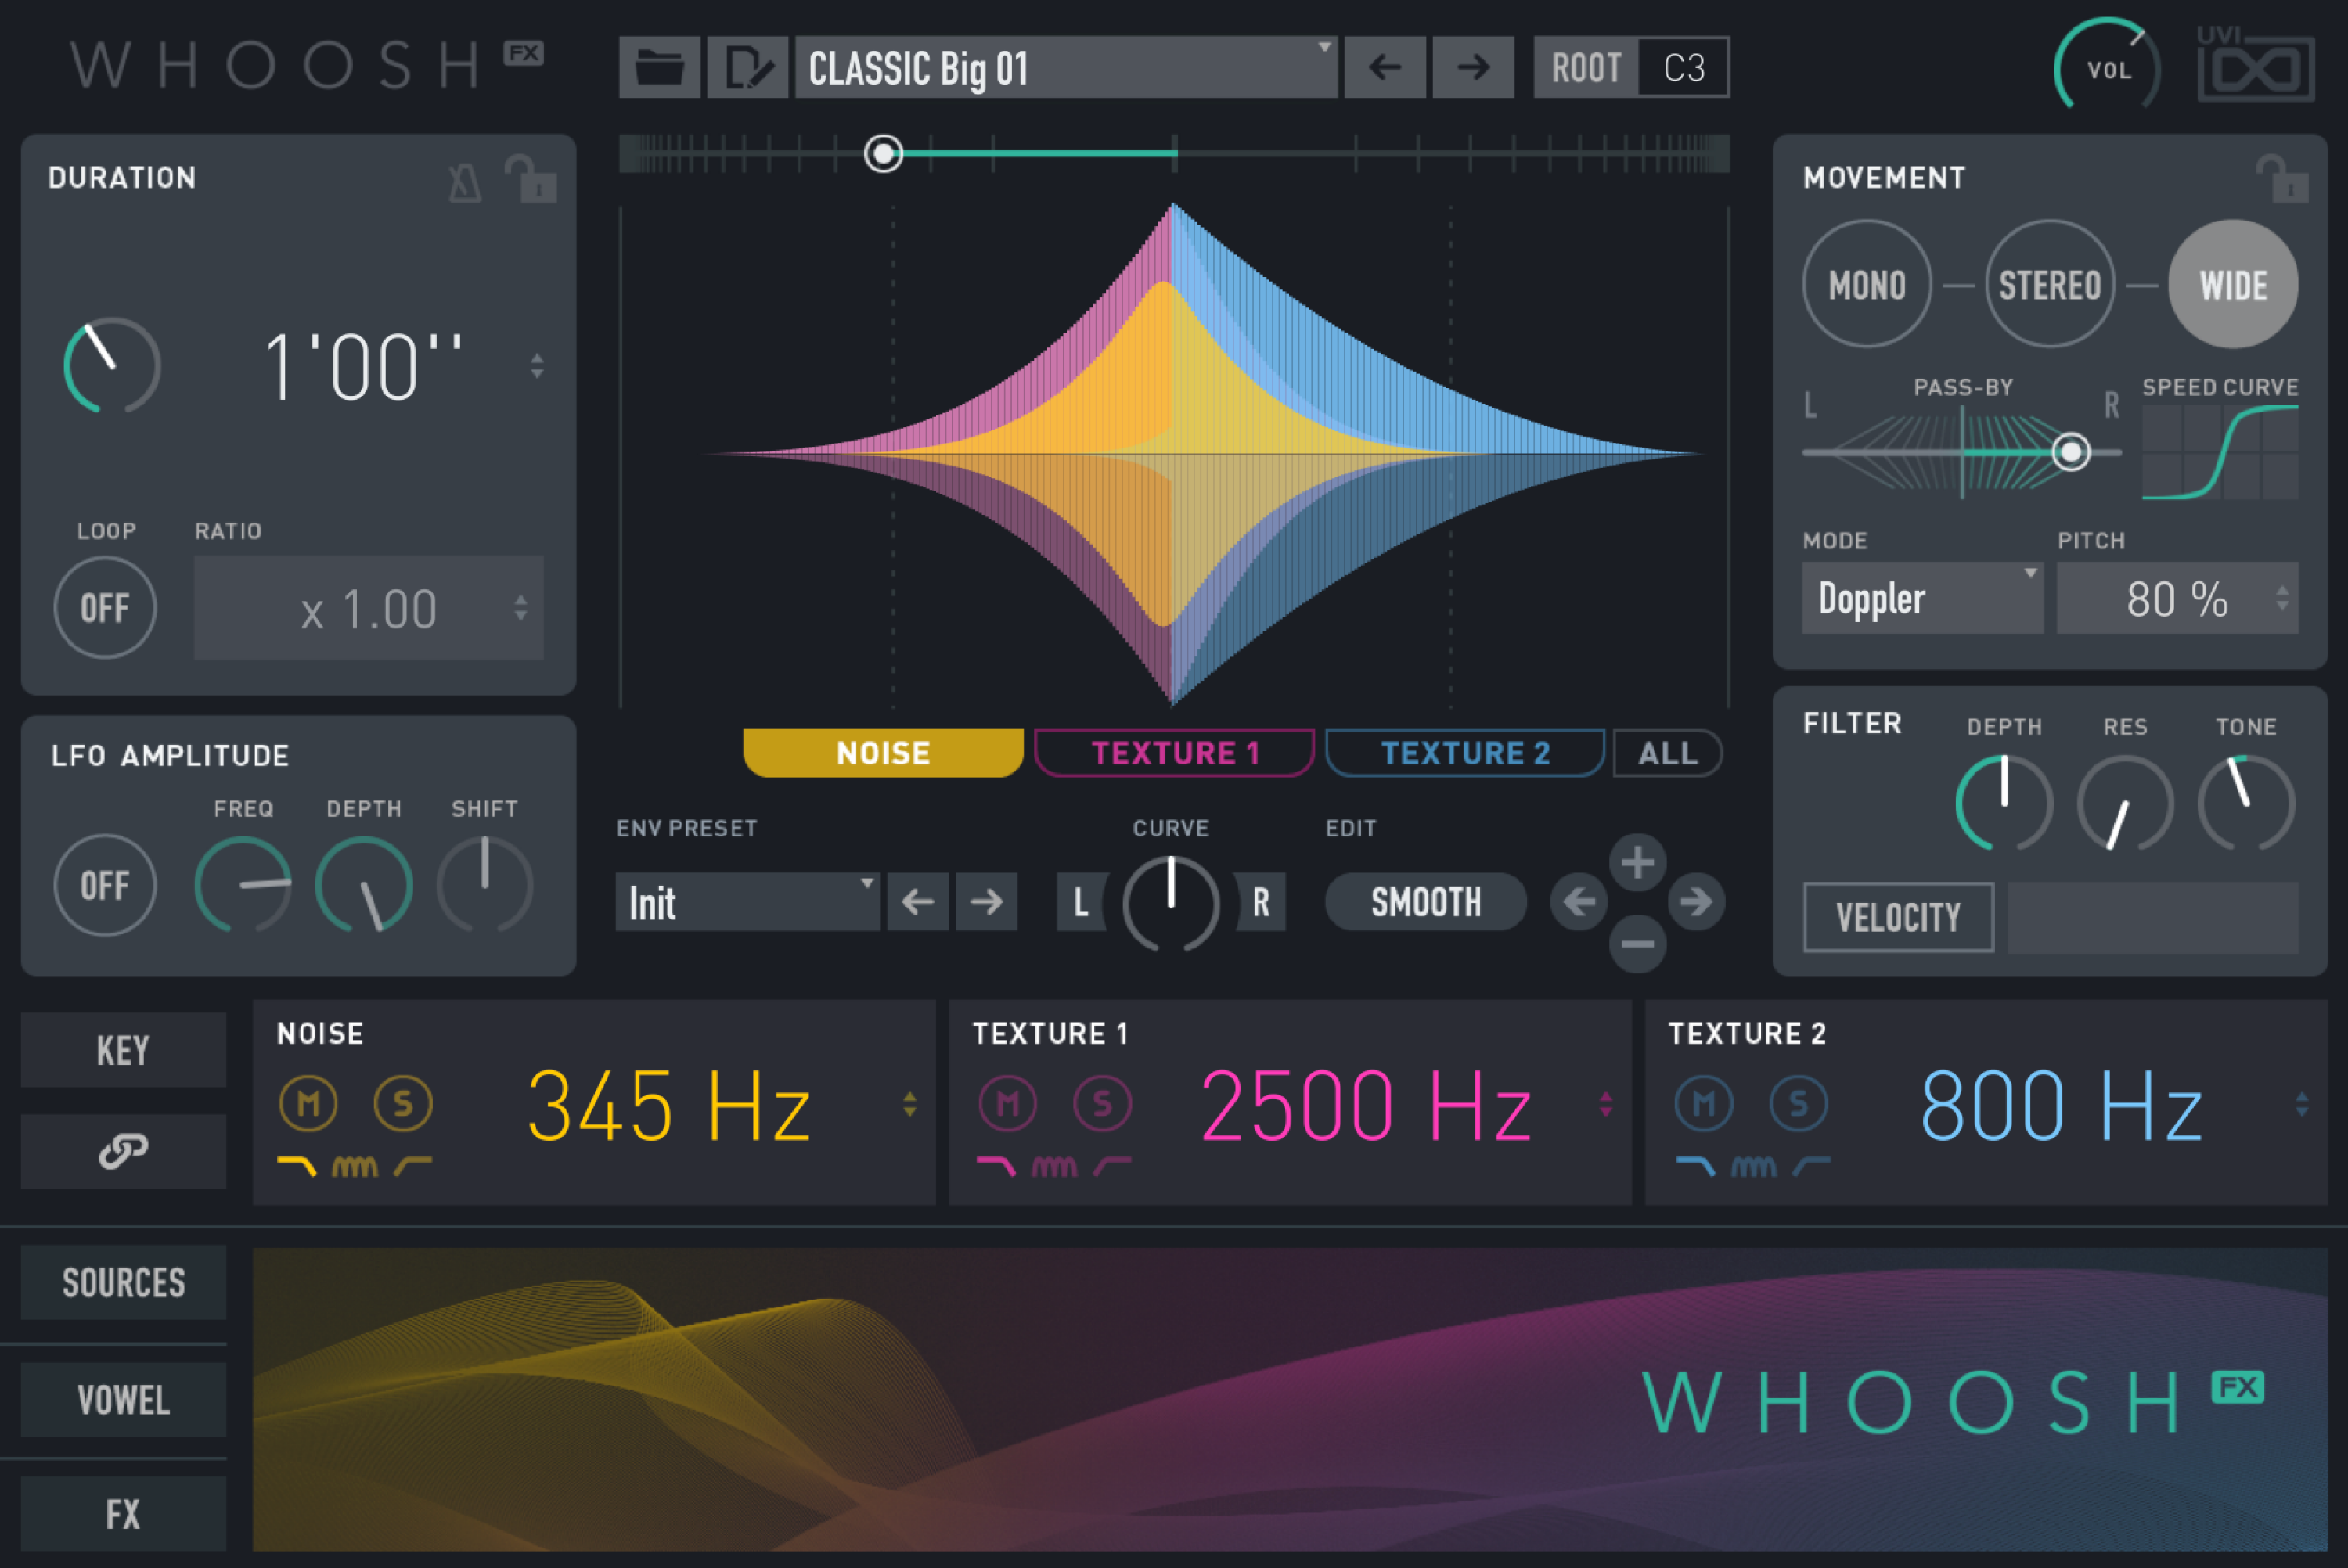Turn on the LOOP switch
Screen dimensions: 2348x1568
pos(104,607)
